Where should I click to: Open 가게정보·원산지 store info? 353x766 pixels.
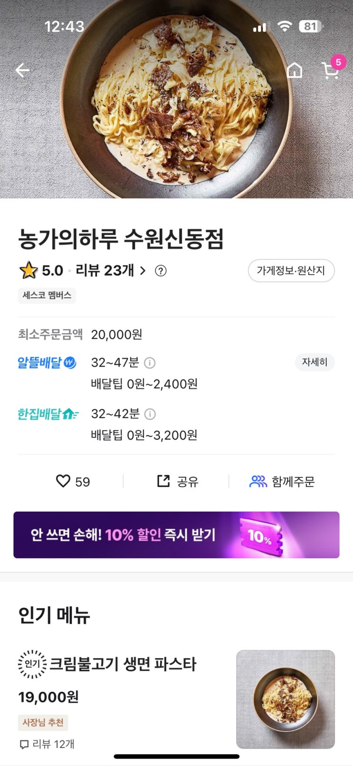point(291,271)
